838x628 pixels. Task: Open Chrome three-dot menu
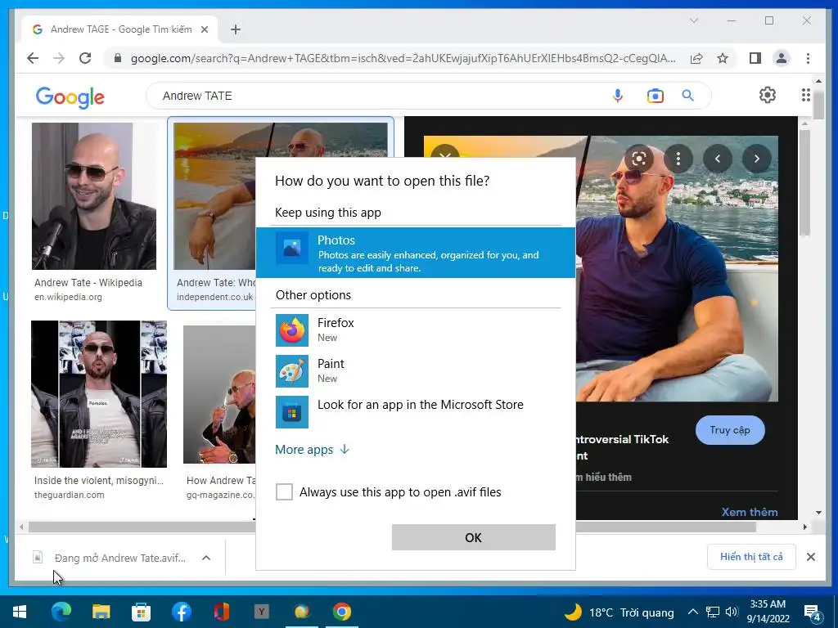[x=808, y=58]
